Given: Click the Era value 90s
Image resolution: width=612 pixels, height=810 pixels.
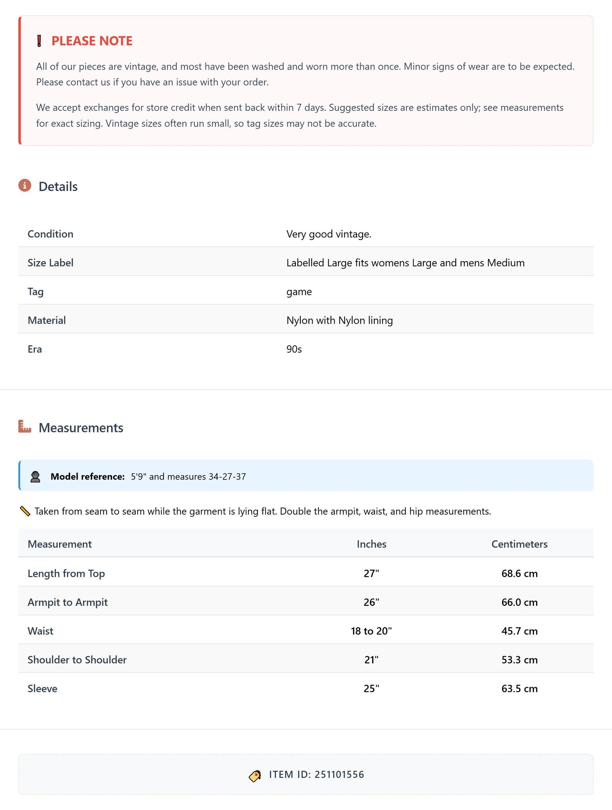Looking at the screenshot, I should (x=294, y=349).
